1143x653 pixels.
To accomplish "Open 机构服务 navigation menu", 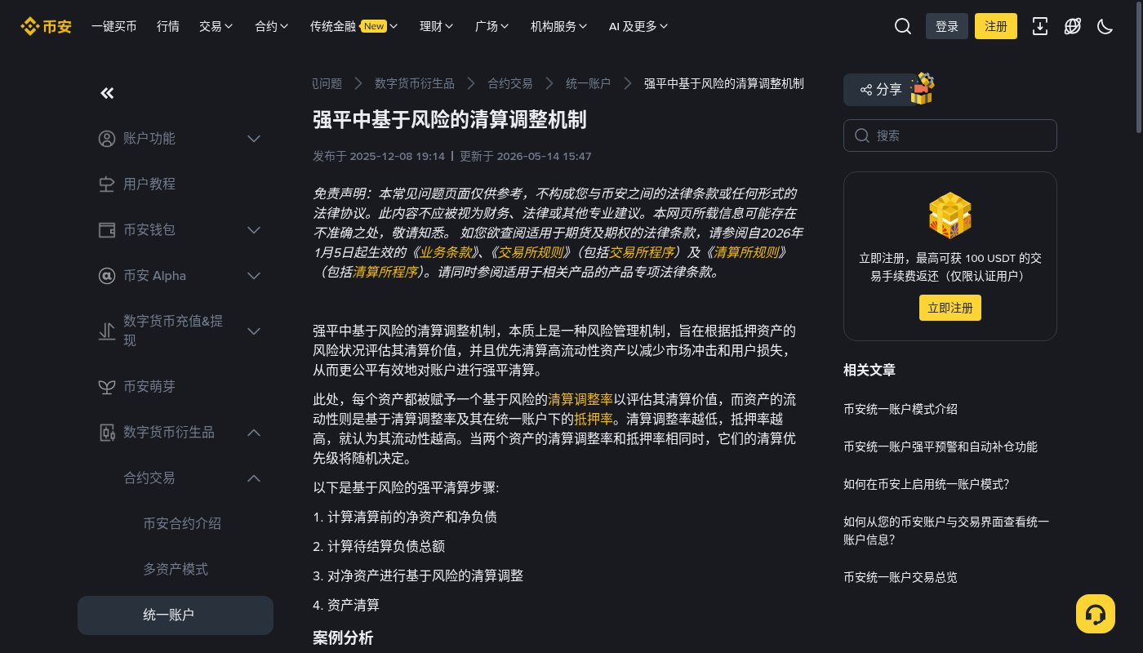I will click(559, 26).
